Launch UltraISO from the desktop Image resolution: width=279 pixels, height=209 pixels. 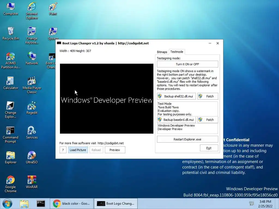tap(32, 157)
